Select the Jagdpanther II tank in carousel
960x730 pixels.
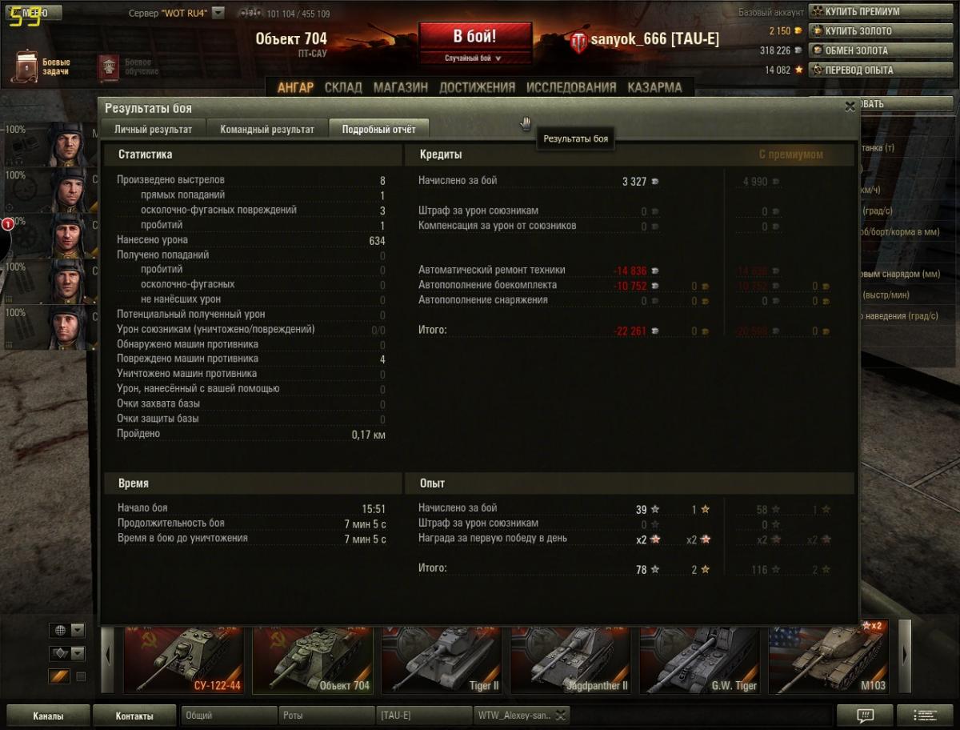pos(570,660)
